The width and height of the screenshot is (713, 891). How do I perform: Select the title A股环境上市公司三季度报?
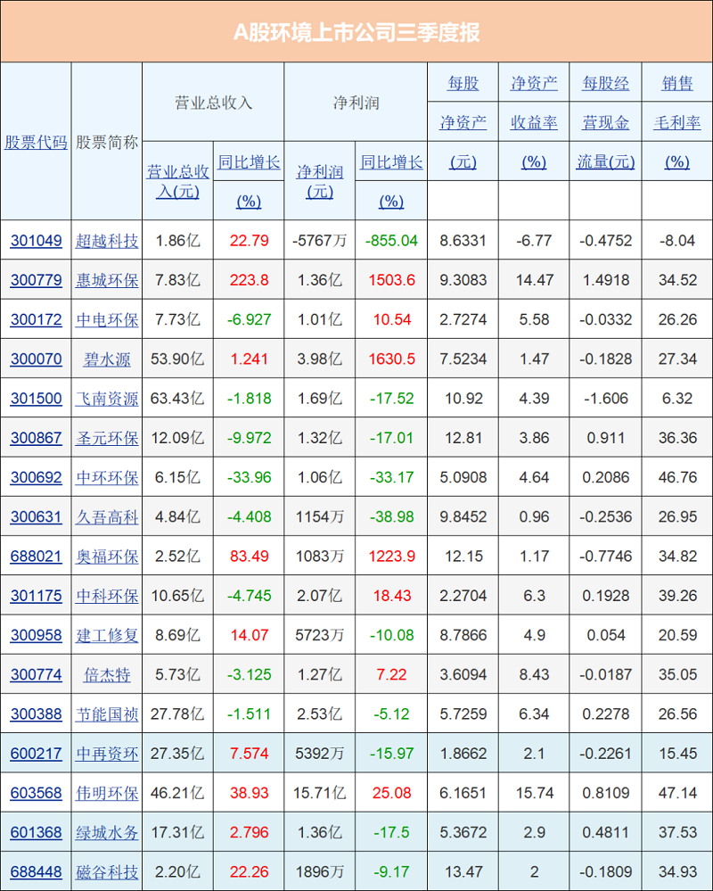[356, 32]
